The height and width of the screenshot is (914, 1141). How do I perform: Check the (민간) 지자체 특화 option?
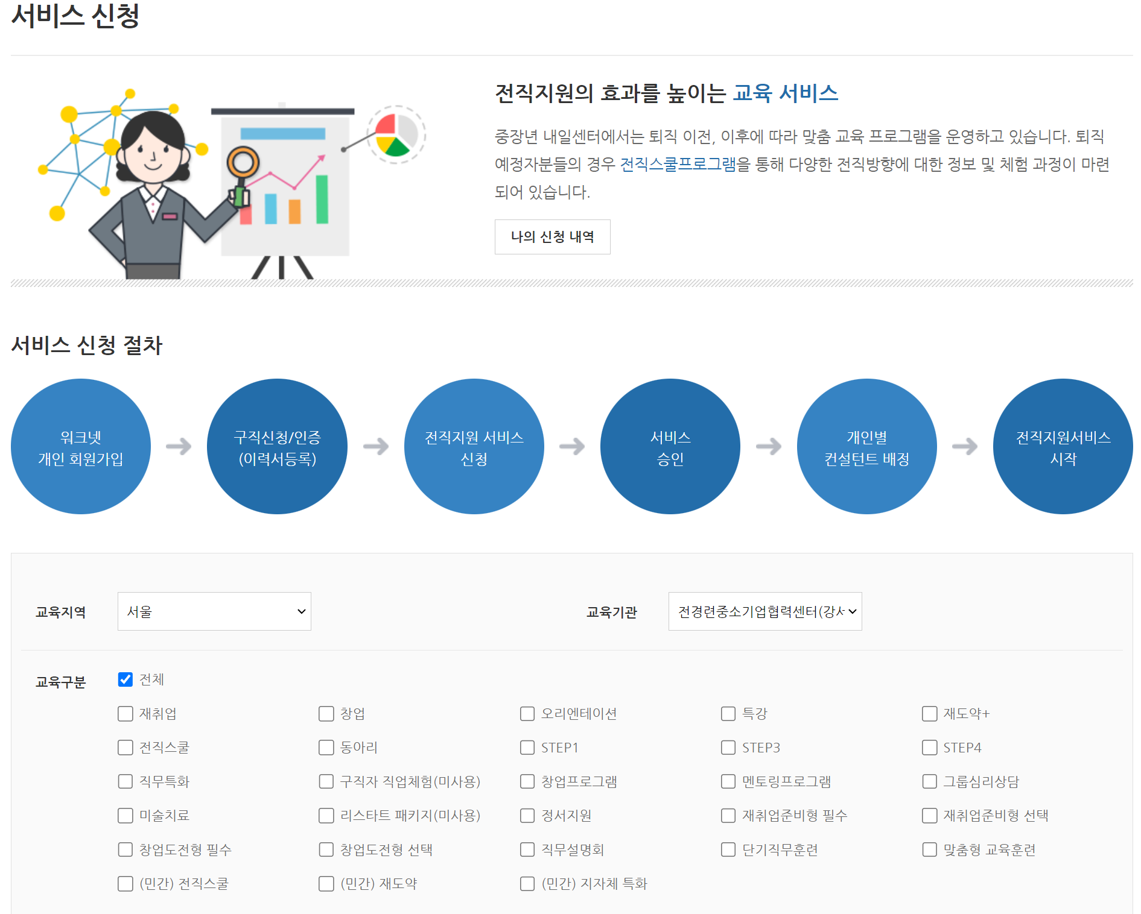coord(527,884)
